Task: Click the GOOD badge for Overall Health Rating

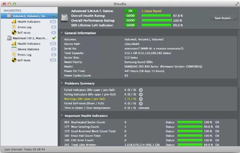Action: click(x=130, y=16)
